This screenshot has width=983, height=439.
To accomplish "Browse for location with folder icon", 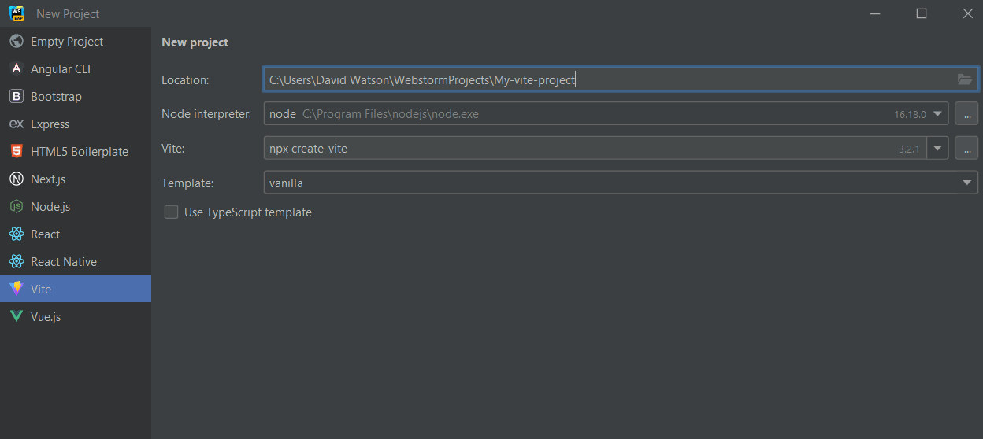I will pos(964,79).
